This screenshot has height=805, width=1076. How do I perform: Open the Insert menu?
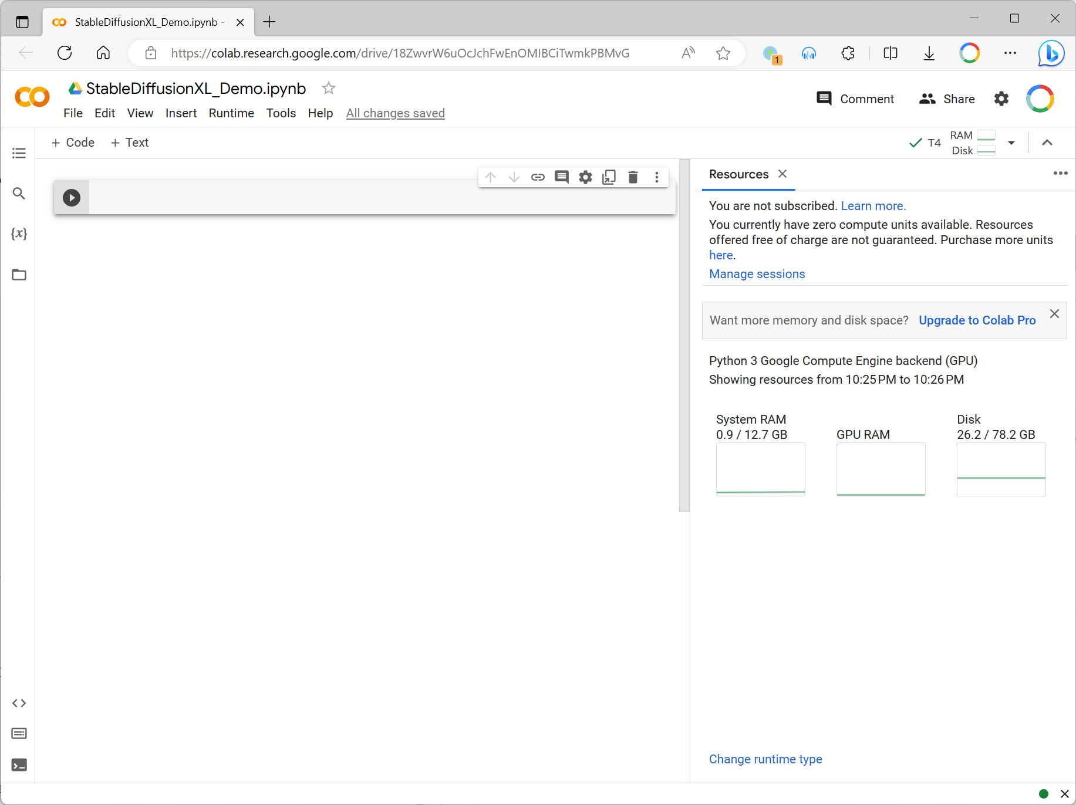point(181,113)
